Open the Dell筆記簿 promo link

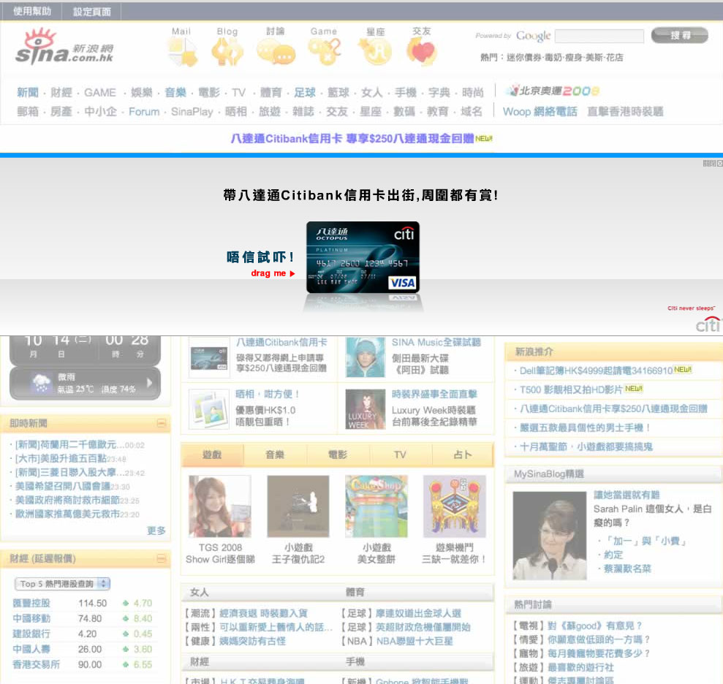(x=597, y=370)
